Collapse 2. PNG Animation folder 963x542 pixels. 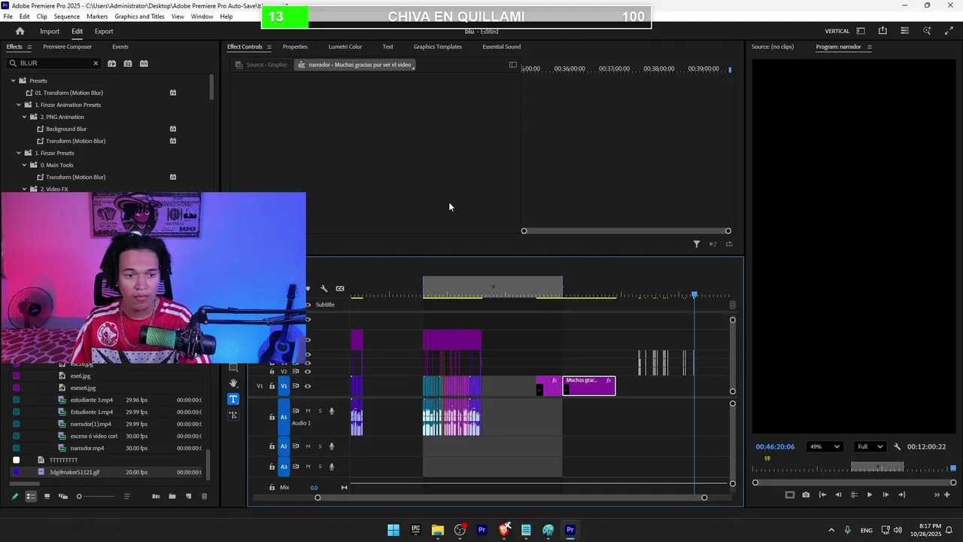24,117
